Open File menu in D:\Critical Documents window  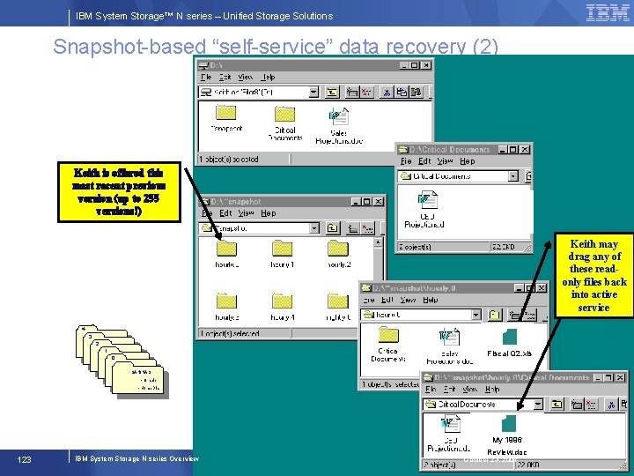[406, 161]
